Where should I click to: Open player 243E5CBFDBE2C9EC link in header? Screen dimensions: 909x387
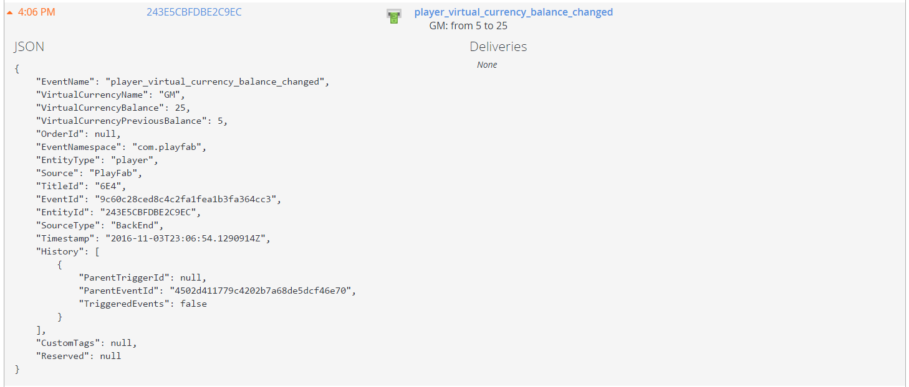[x=194, y=12]
